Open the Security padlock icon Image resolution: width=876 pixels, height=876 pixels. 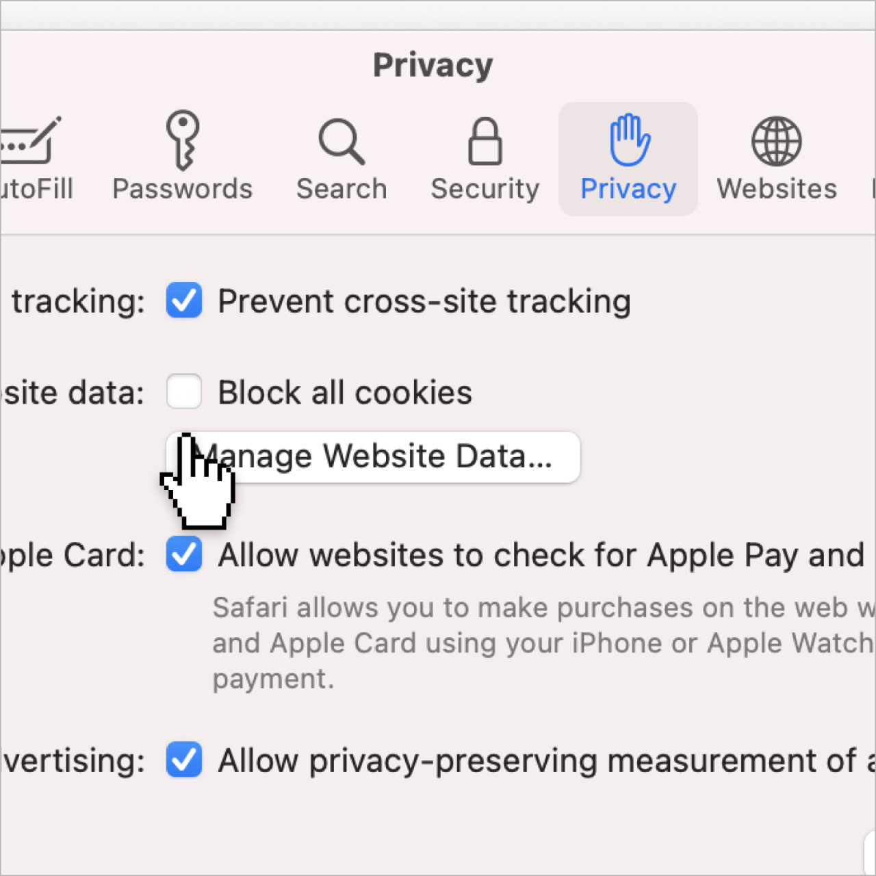485,142
